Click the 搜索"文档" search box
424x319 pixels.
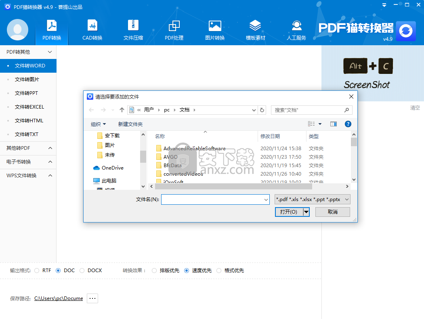click(x=311, y=110)
